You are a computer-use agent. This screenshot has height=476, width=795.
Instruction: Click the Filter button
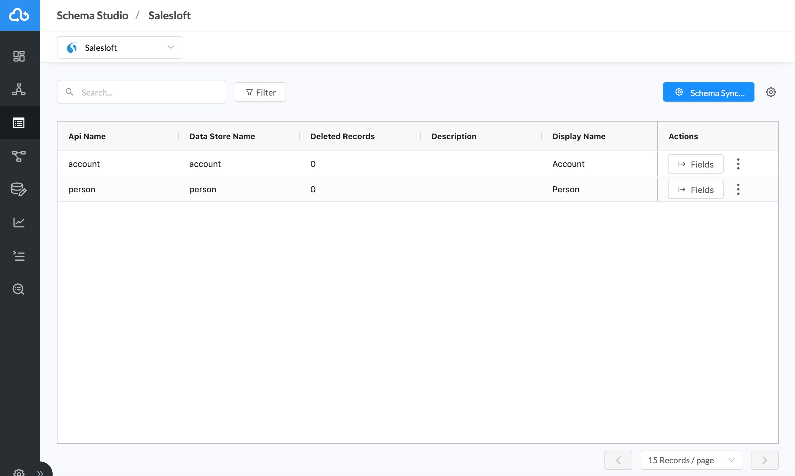coord(260,92)
